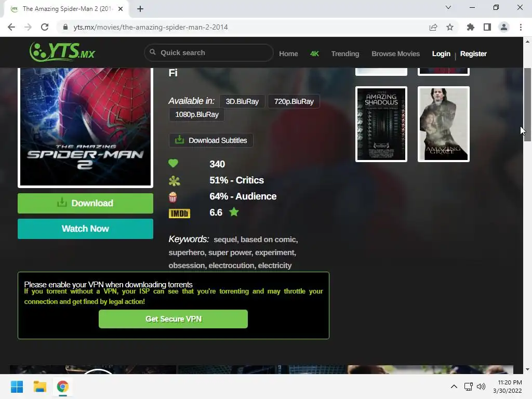Click the Rotten Tomatoes critics splat icon
This screenshot has height=399, width=532.
[x=175, y=180]
